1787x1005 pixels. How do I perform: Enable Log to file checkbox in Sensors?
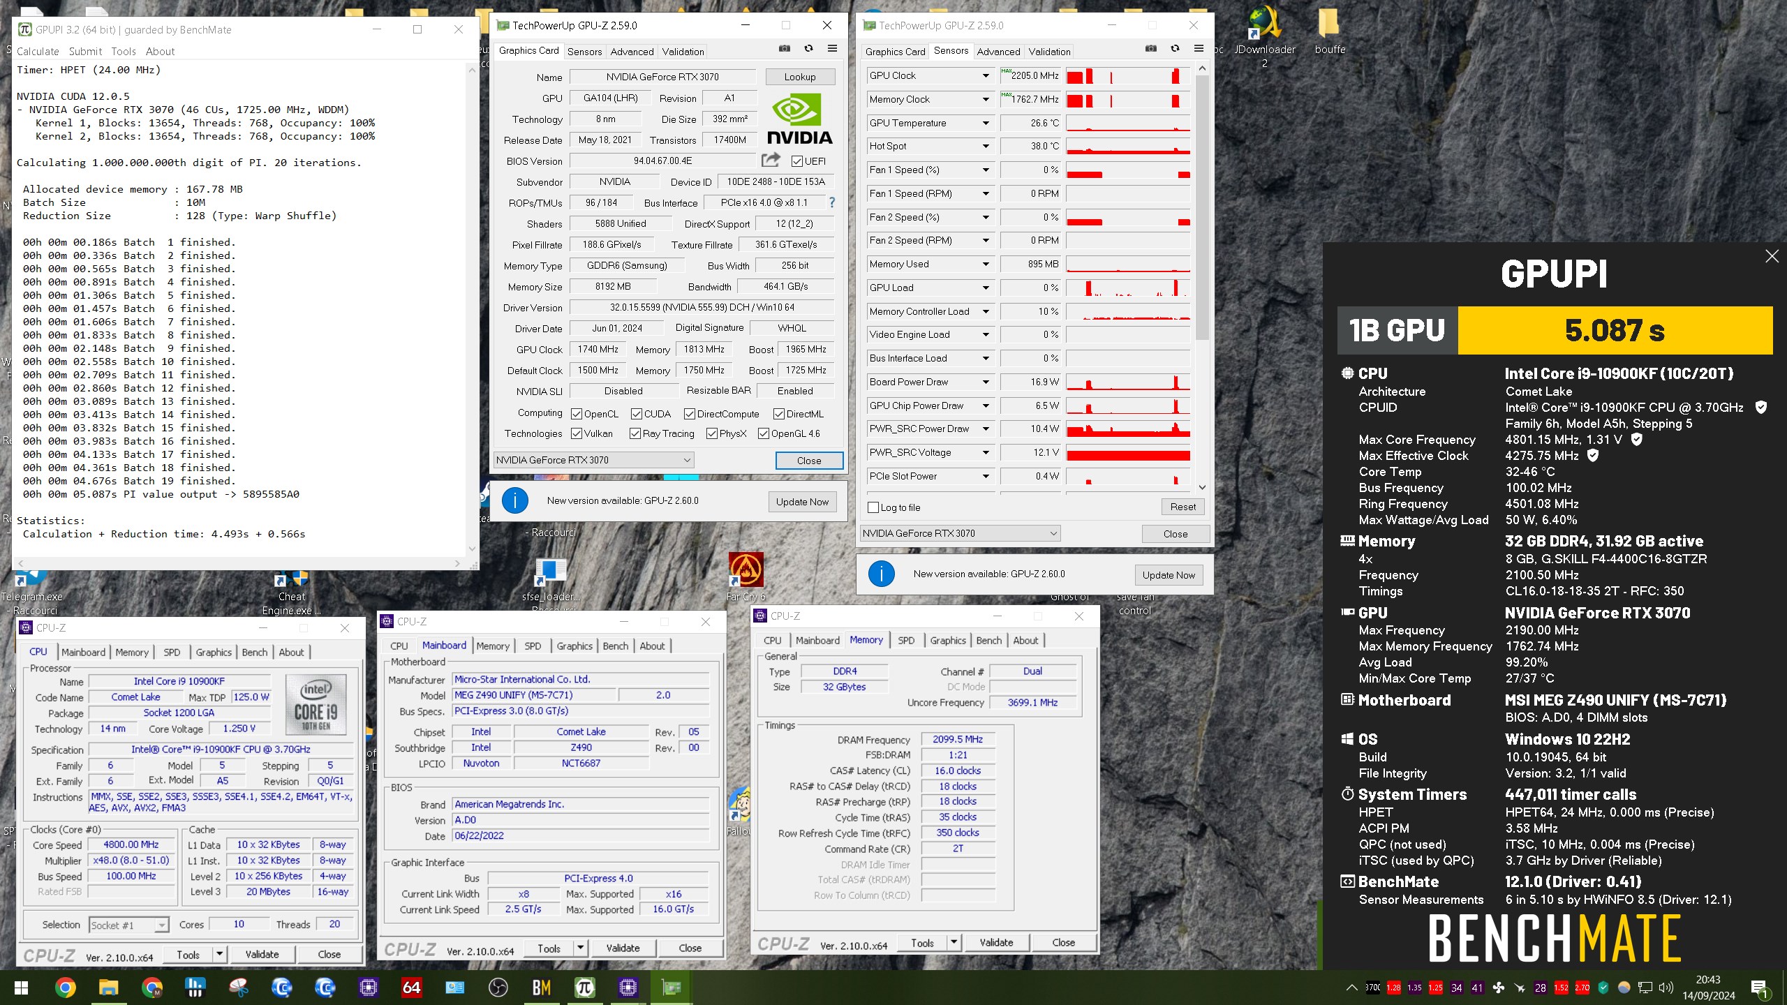click(x=873, y=507)
